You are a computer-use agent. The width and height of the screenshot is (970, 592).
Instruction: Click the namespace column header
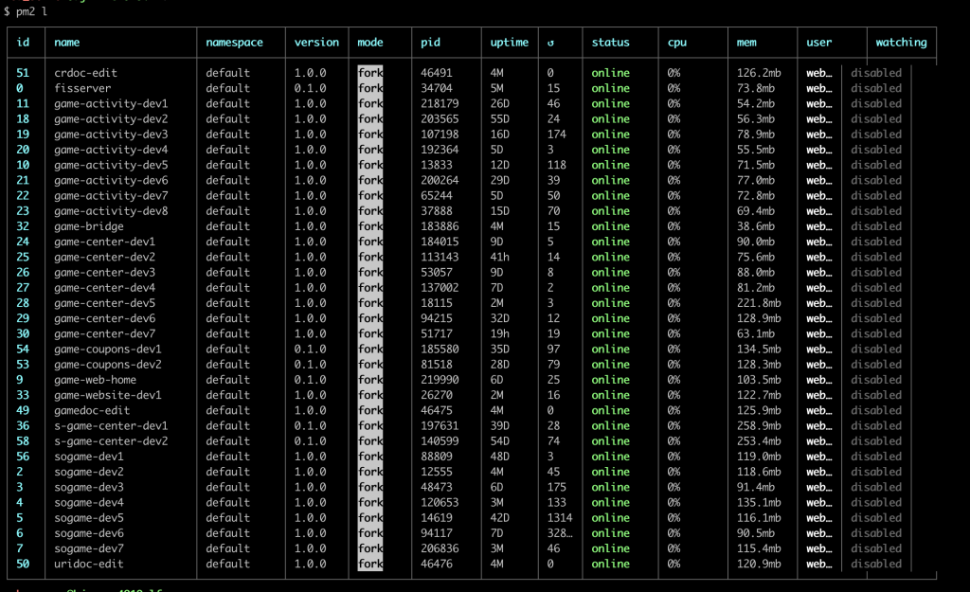pyautogui.click(x=234, y=42)
